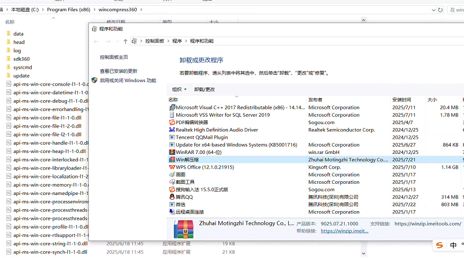464x258 pixels.
Task: Select api-ms-win-core-file-l1-2-0.dll file
Action: (x=47, y=126)
